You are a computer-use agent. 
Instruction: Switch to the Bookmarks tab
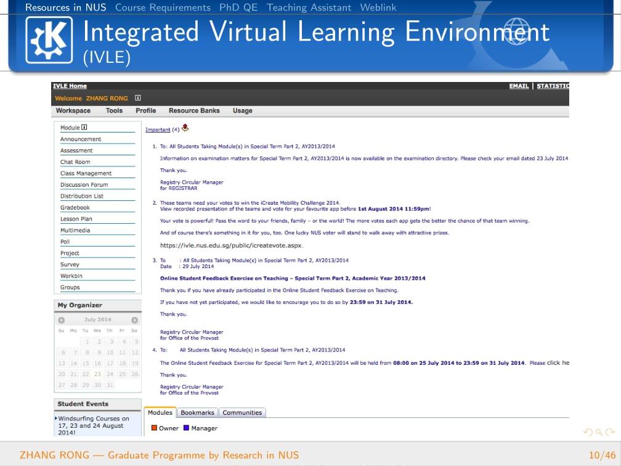click(197, 412)
